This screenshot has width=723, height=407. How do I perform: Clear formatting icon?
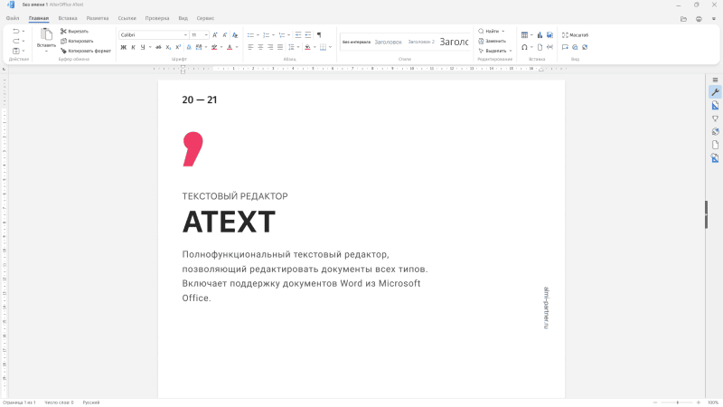click(235, 35)
